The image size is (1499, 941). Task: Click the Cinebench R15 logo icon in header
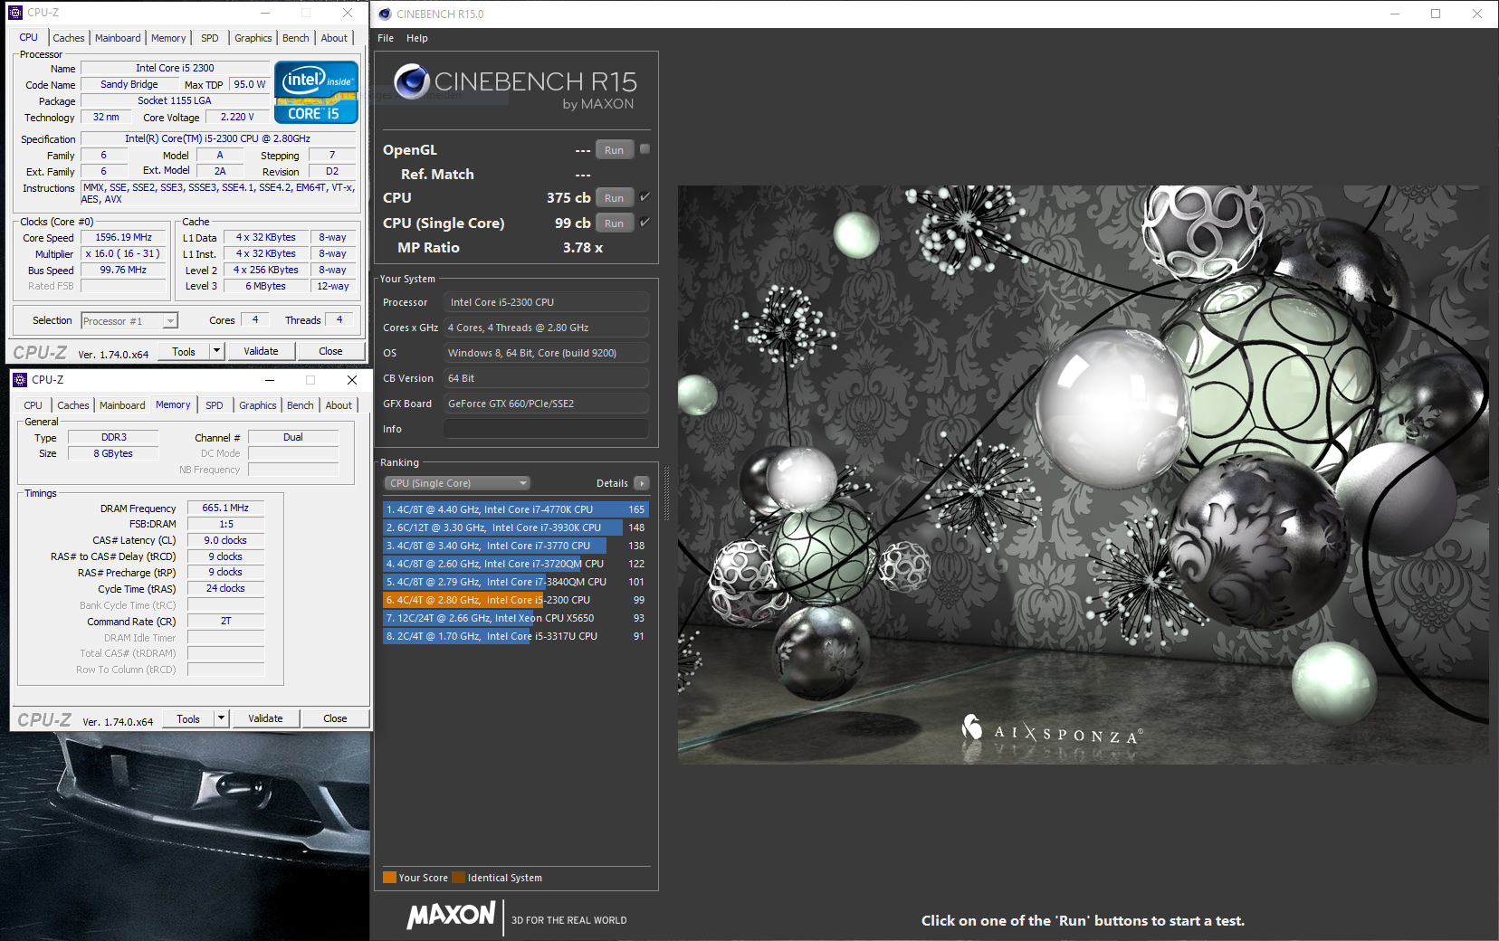tap(411, 81)
